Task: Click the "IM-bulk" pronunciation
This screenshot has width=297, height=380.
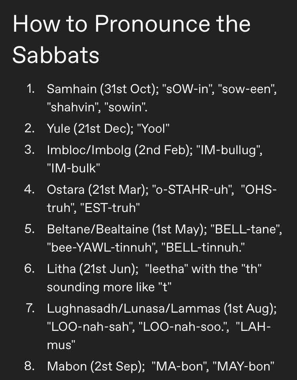Action: tap(73, 168)
